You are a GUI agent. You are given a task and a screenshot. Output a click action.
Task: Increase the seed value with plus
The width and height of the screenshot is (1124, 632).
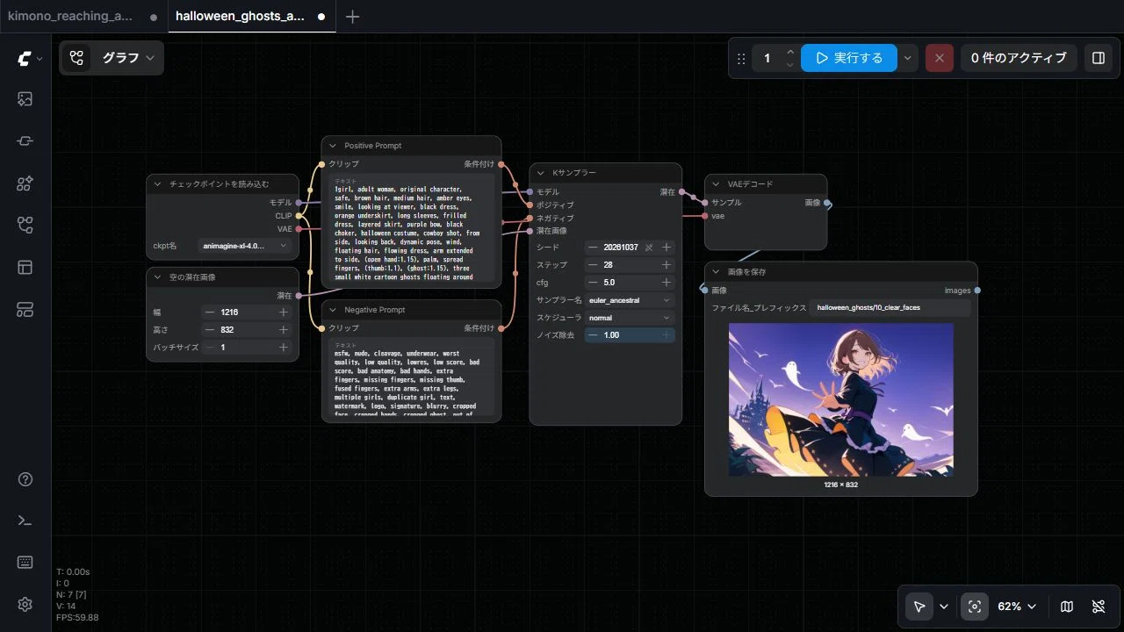click(666, 248)
